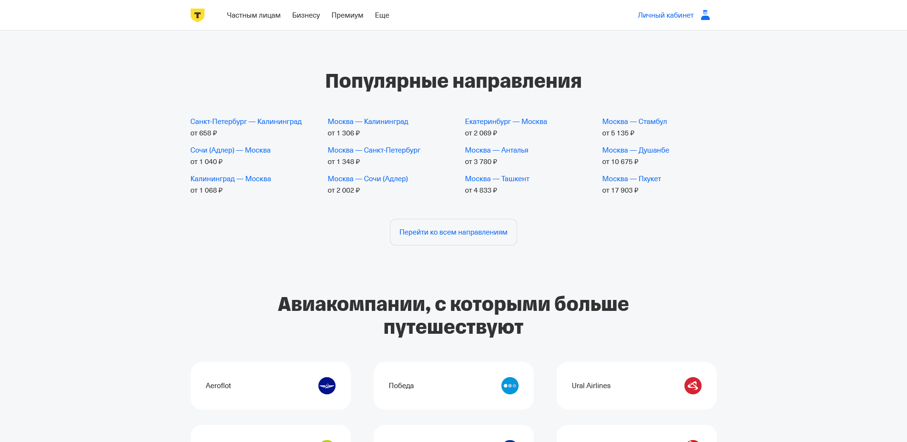Screen dimensions: 907x442
Task: Open the Сочи (Адлер) — Москва route
Action: (x=230, y=150)
